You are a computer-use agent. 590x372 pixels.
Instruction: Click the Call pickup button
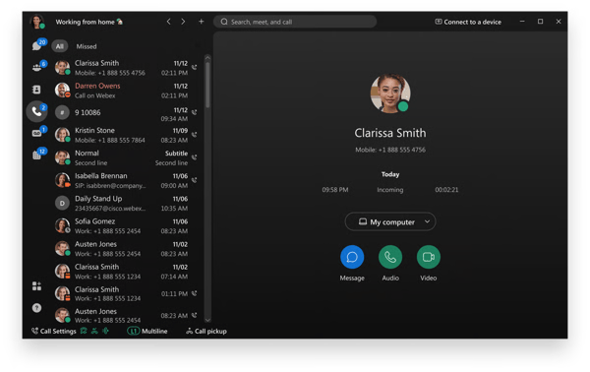pos(206,331)
